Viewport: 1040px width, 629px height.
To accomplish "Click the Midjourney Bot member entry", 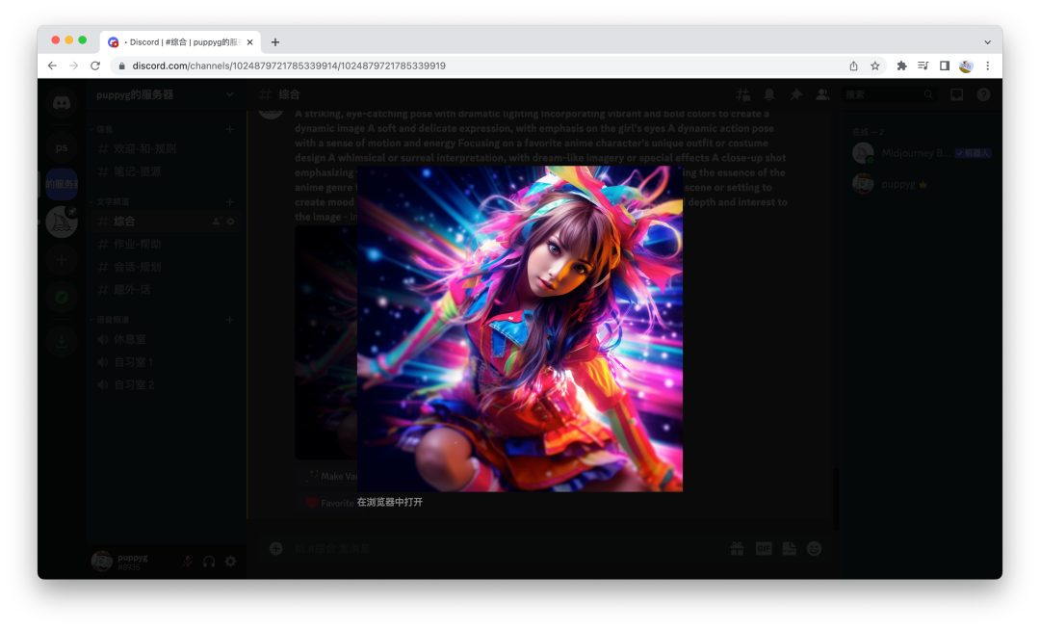I will pyautogui.click(x=915, y=153).
